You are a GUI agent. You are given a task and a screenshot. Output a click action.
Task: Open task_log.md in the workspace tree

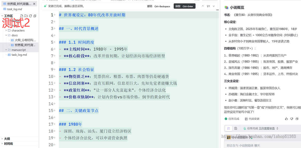(x=19, y=55)
